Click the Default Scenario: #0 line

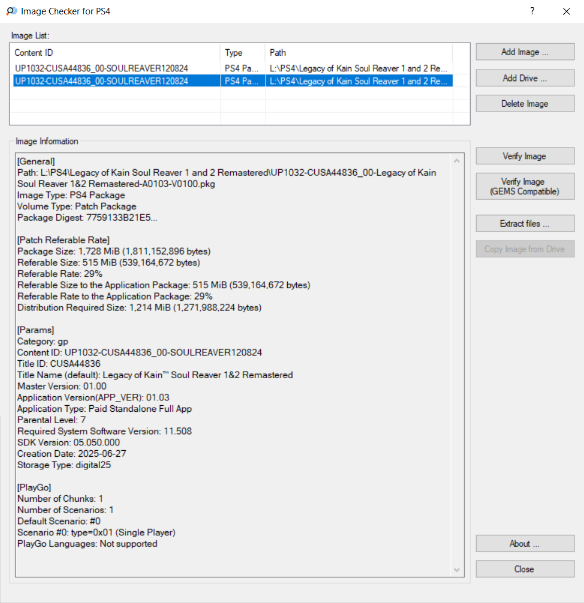[x=59, y=521]
